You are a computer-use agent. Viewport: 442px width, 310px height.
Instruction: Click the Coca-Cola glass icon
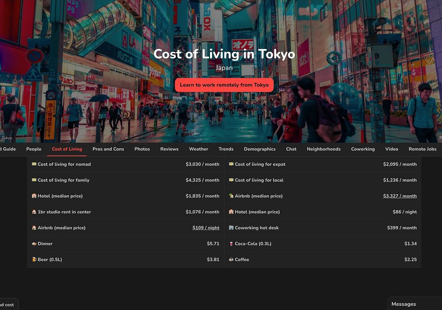tap(231, 244)
